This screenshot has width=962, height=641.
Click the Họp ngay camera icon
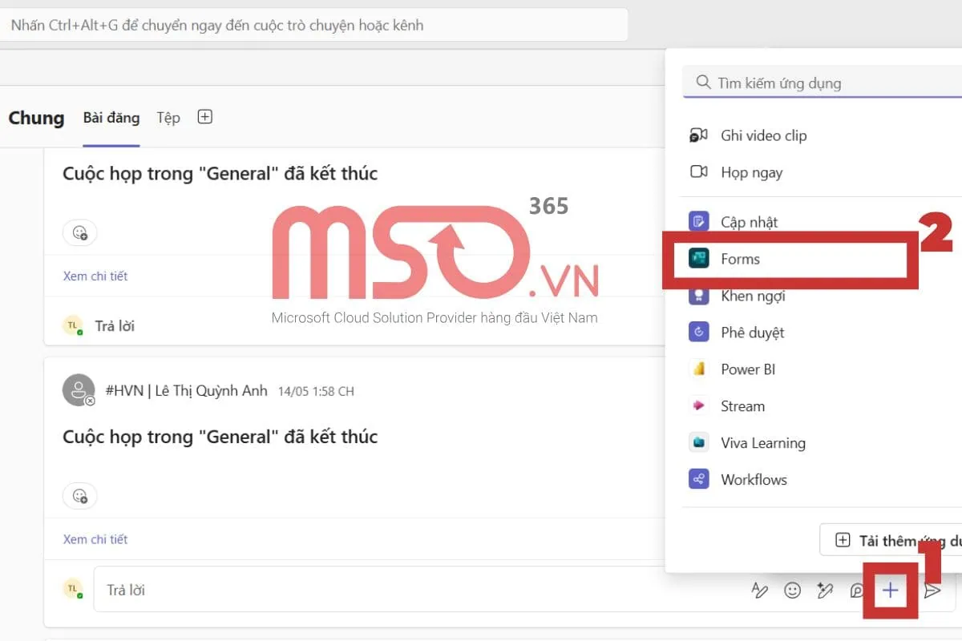coord(698,172)
